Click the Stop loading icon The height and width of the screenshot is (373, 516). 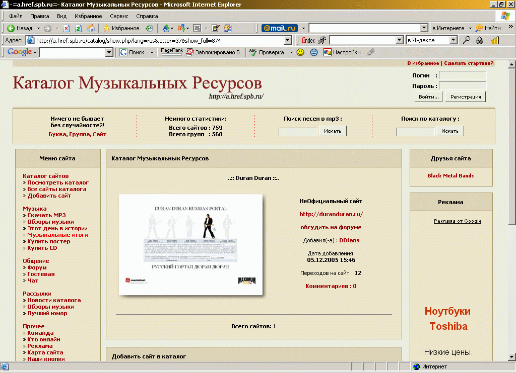coord(66,28)
